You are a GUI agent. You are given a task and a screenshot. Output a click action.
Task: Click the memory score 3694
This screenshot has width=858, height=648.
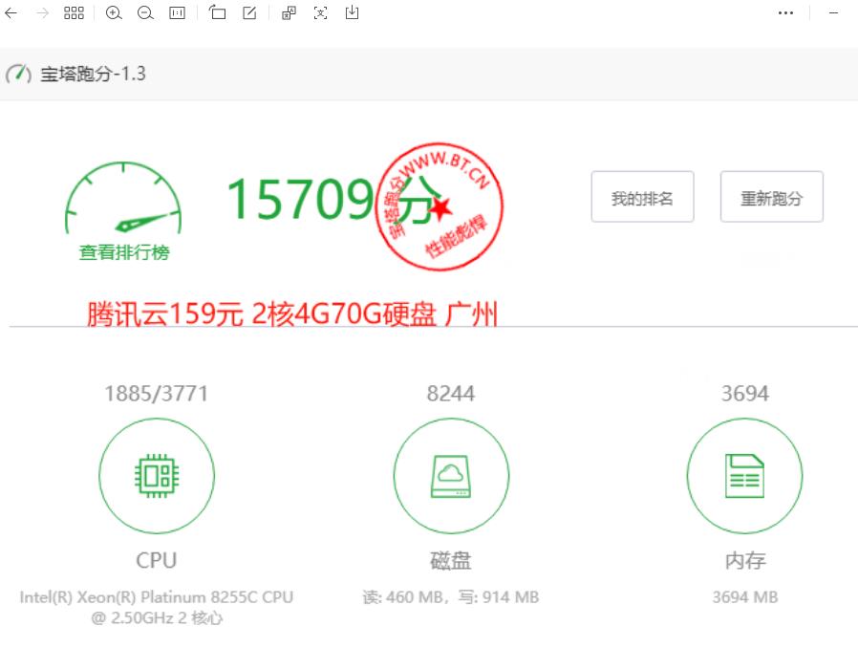[744, 394]
